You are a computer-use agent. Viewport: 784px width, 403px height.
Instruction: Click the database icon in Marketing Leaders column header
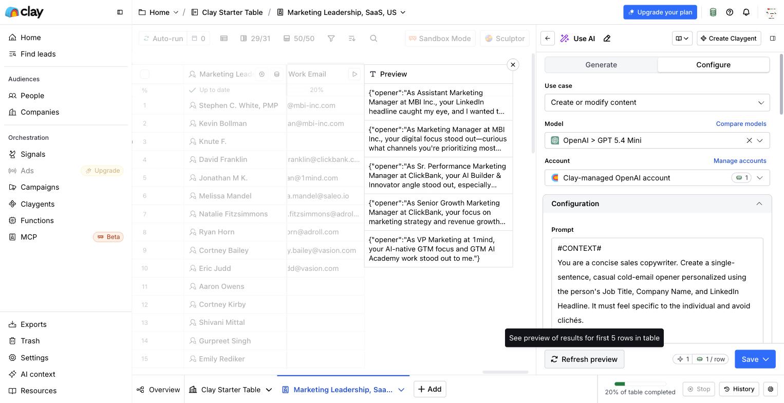277,74
